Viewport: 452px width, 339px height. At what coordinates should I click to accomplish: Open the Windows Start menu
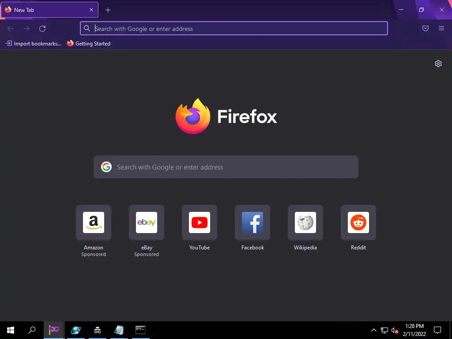tap(11, 330)
